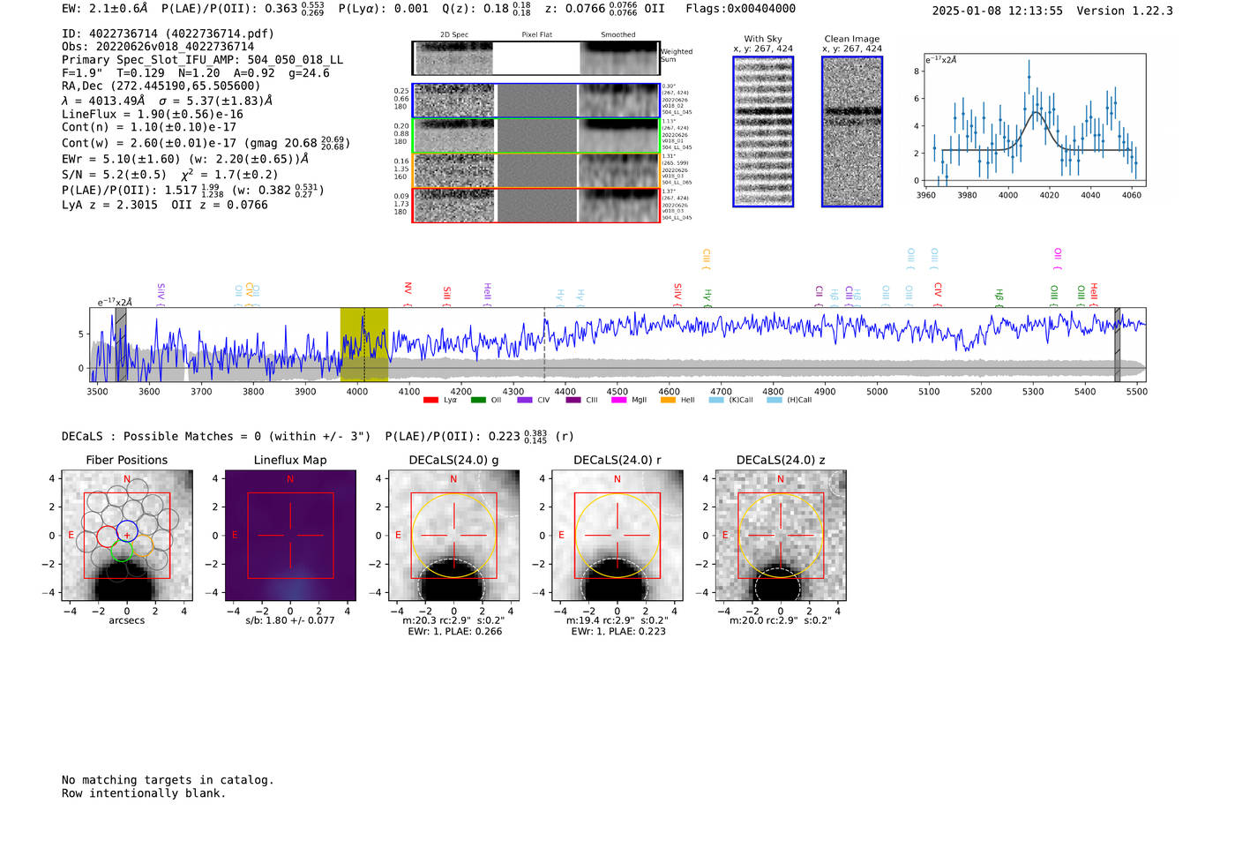Select the orange HeII legend swatch
This screenshot has width=1235, height=841.
tap(668, 401)
